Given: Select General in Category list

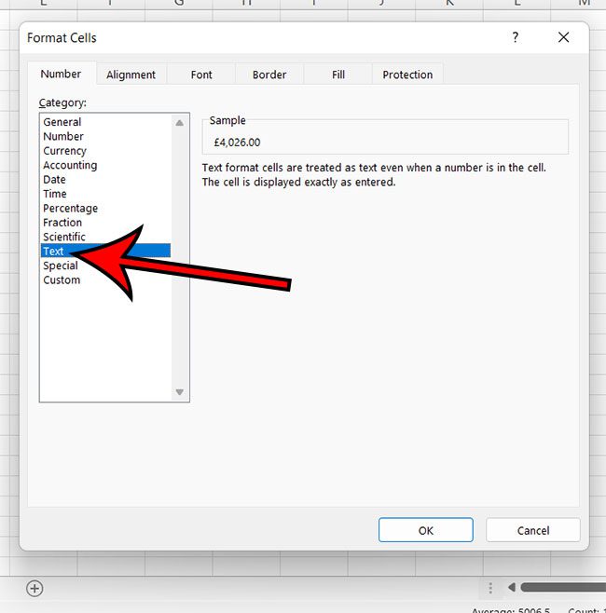Looking at the screenshot, I should [62, 122].
